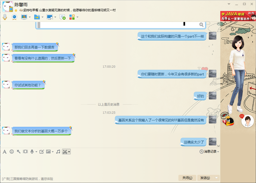256x183 pixels.
Task: Open the emoji smiley picker
Action: (12, 152)
